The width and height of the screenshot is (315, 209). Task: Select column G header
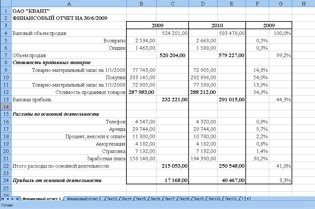[x=280, y=4]
